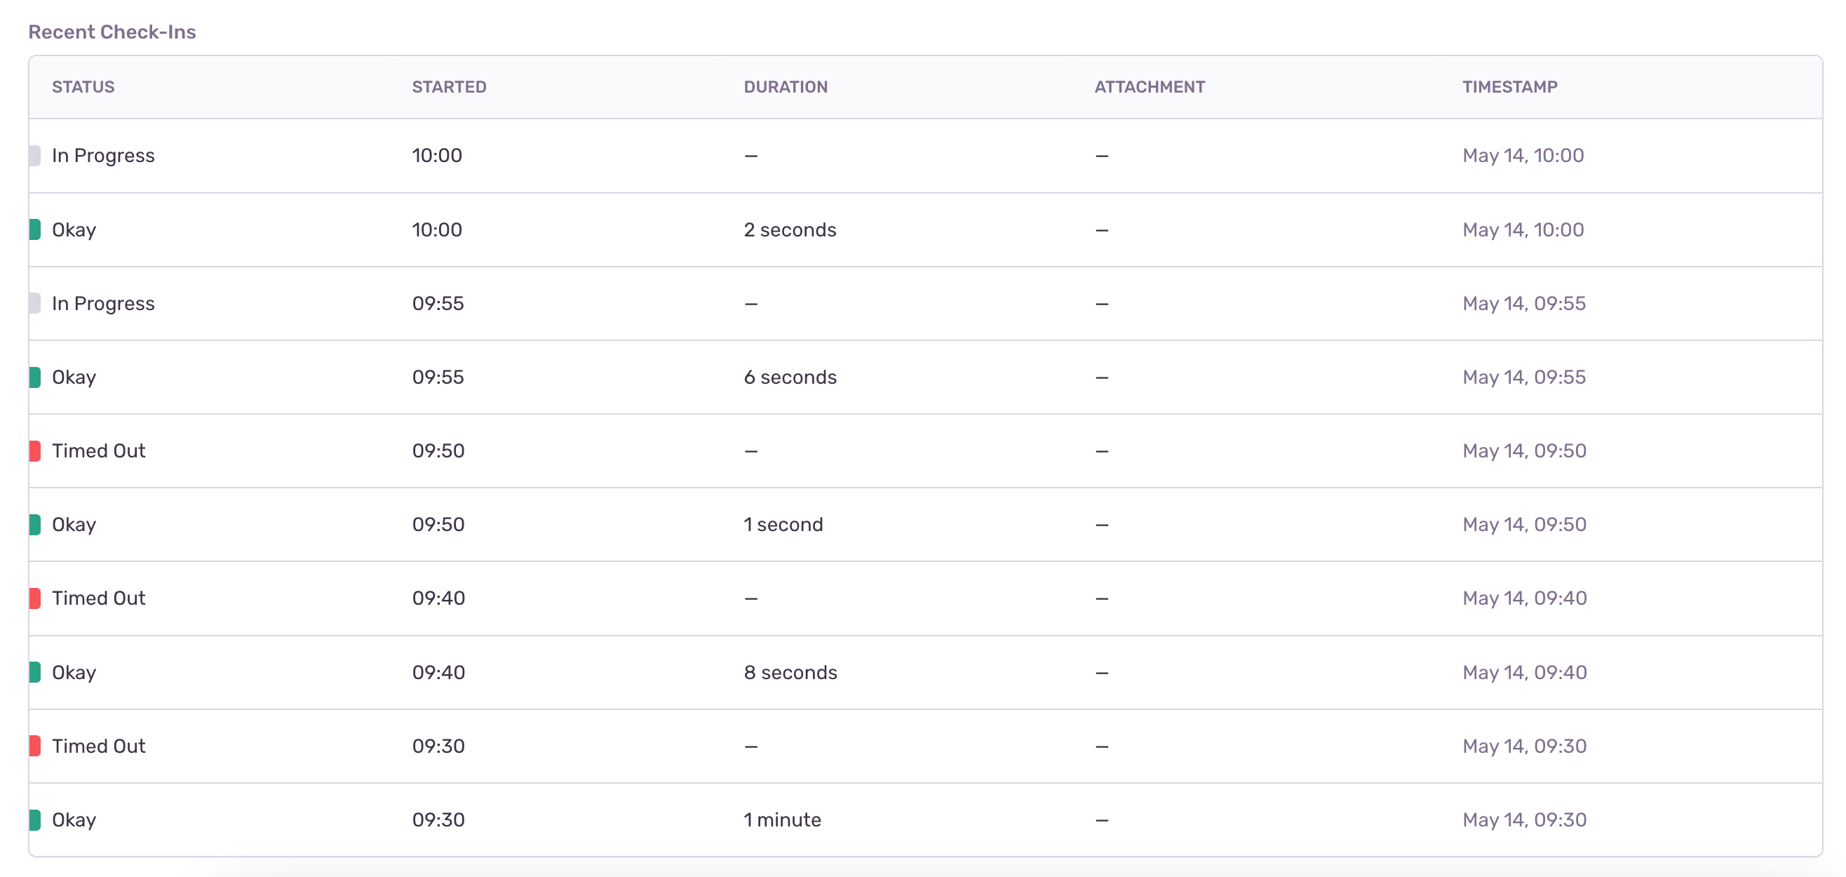
Task: Click the '2 seconds' duration value
Action: [790, 229]
